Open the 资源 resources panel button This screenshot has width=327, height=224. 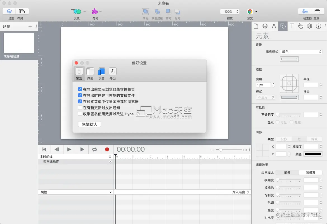[x=317, y=11]
